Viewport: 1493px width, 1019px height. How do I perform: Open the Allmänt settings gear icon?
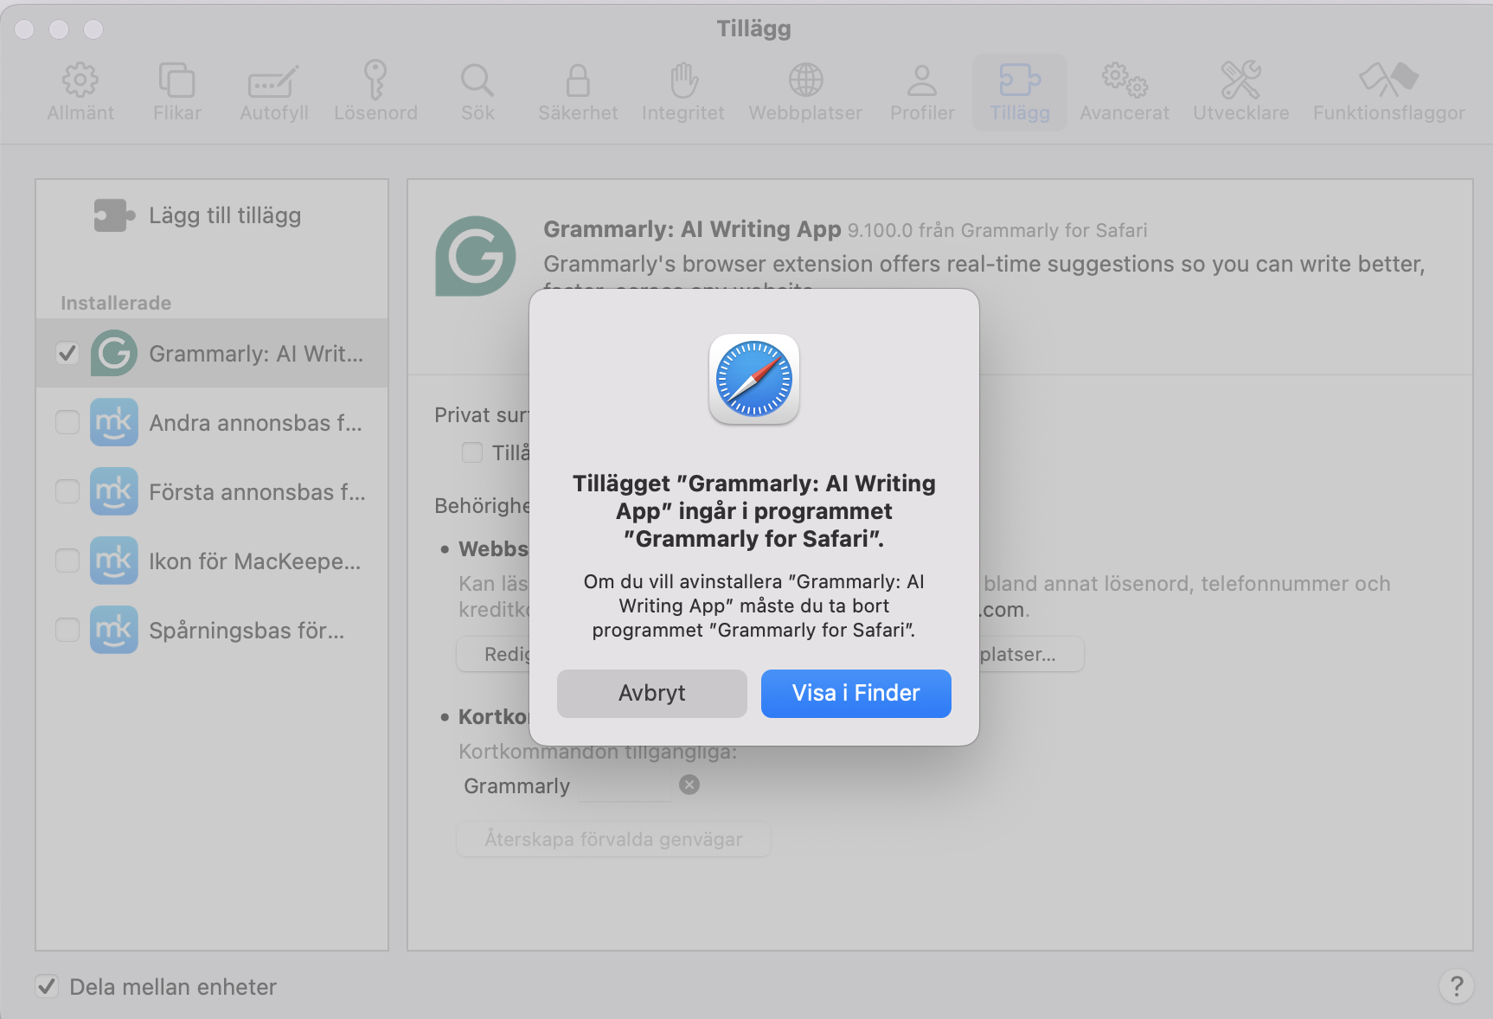[x=80, y=80]
